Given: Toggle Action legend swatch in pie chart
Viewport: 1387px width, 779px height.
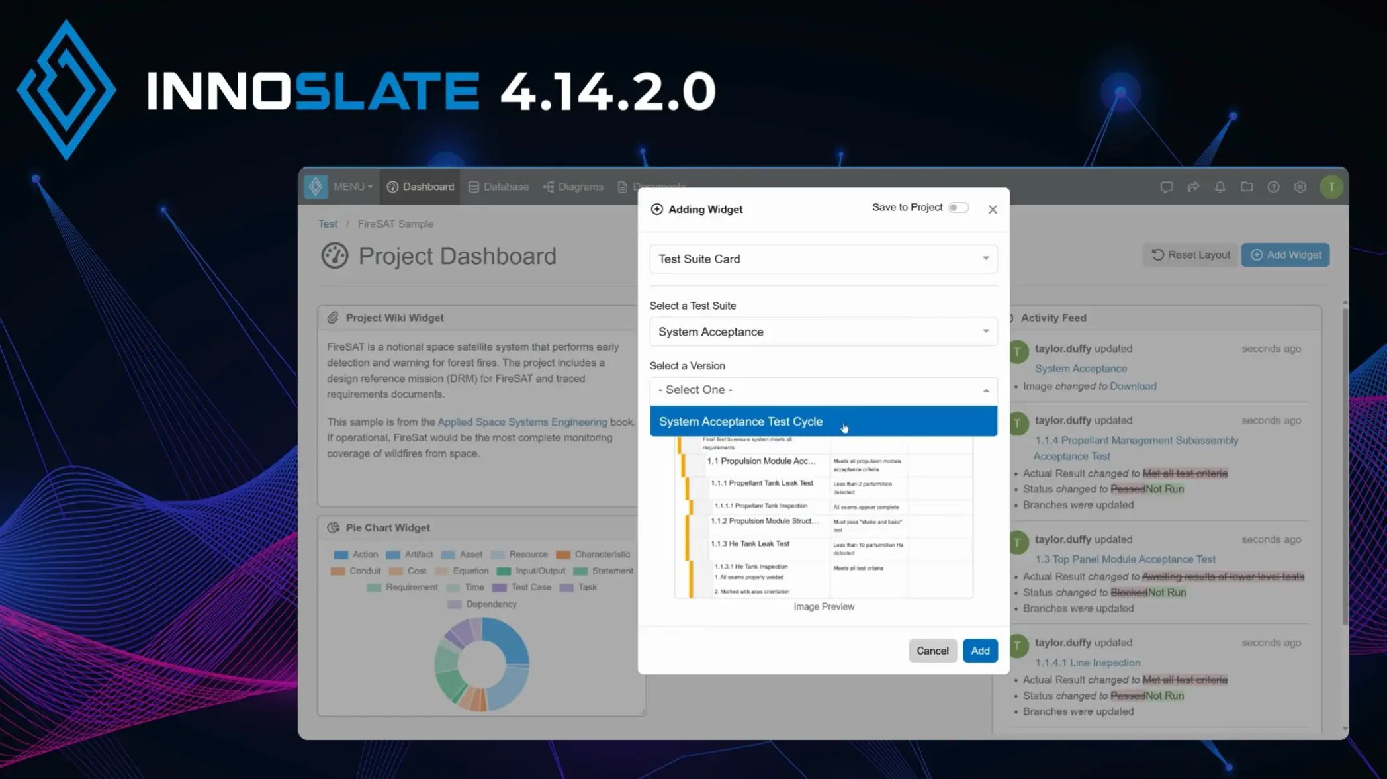Looking at the screenshot, I should (341, 555).
